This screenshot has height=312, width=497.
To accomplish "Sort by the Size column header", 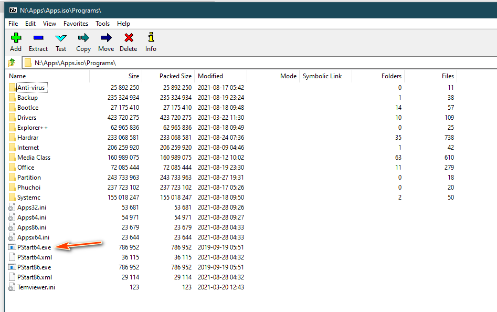I will (x=116, y=76).
